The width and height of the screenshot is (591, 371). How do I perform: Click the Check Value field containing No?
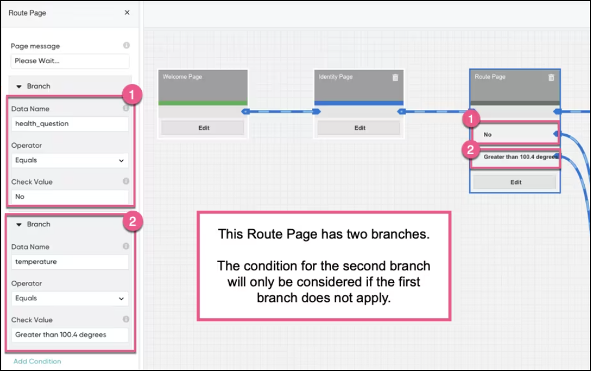click(x=69, y=196)
